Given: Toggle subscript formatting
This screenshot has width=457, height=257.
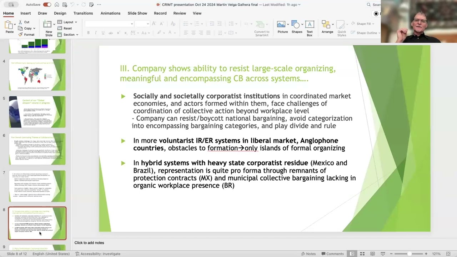Looking at the screenshot, I should [x=126, y=33].
